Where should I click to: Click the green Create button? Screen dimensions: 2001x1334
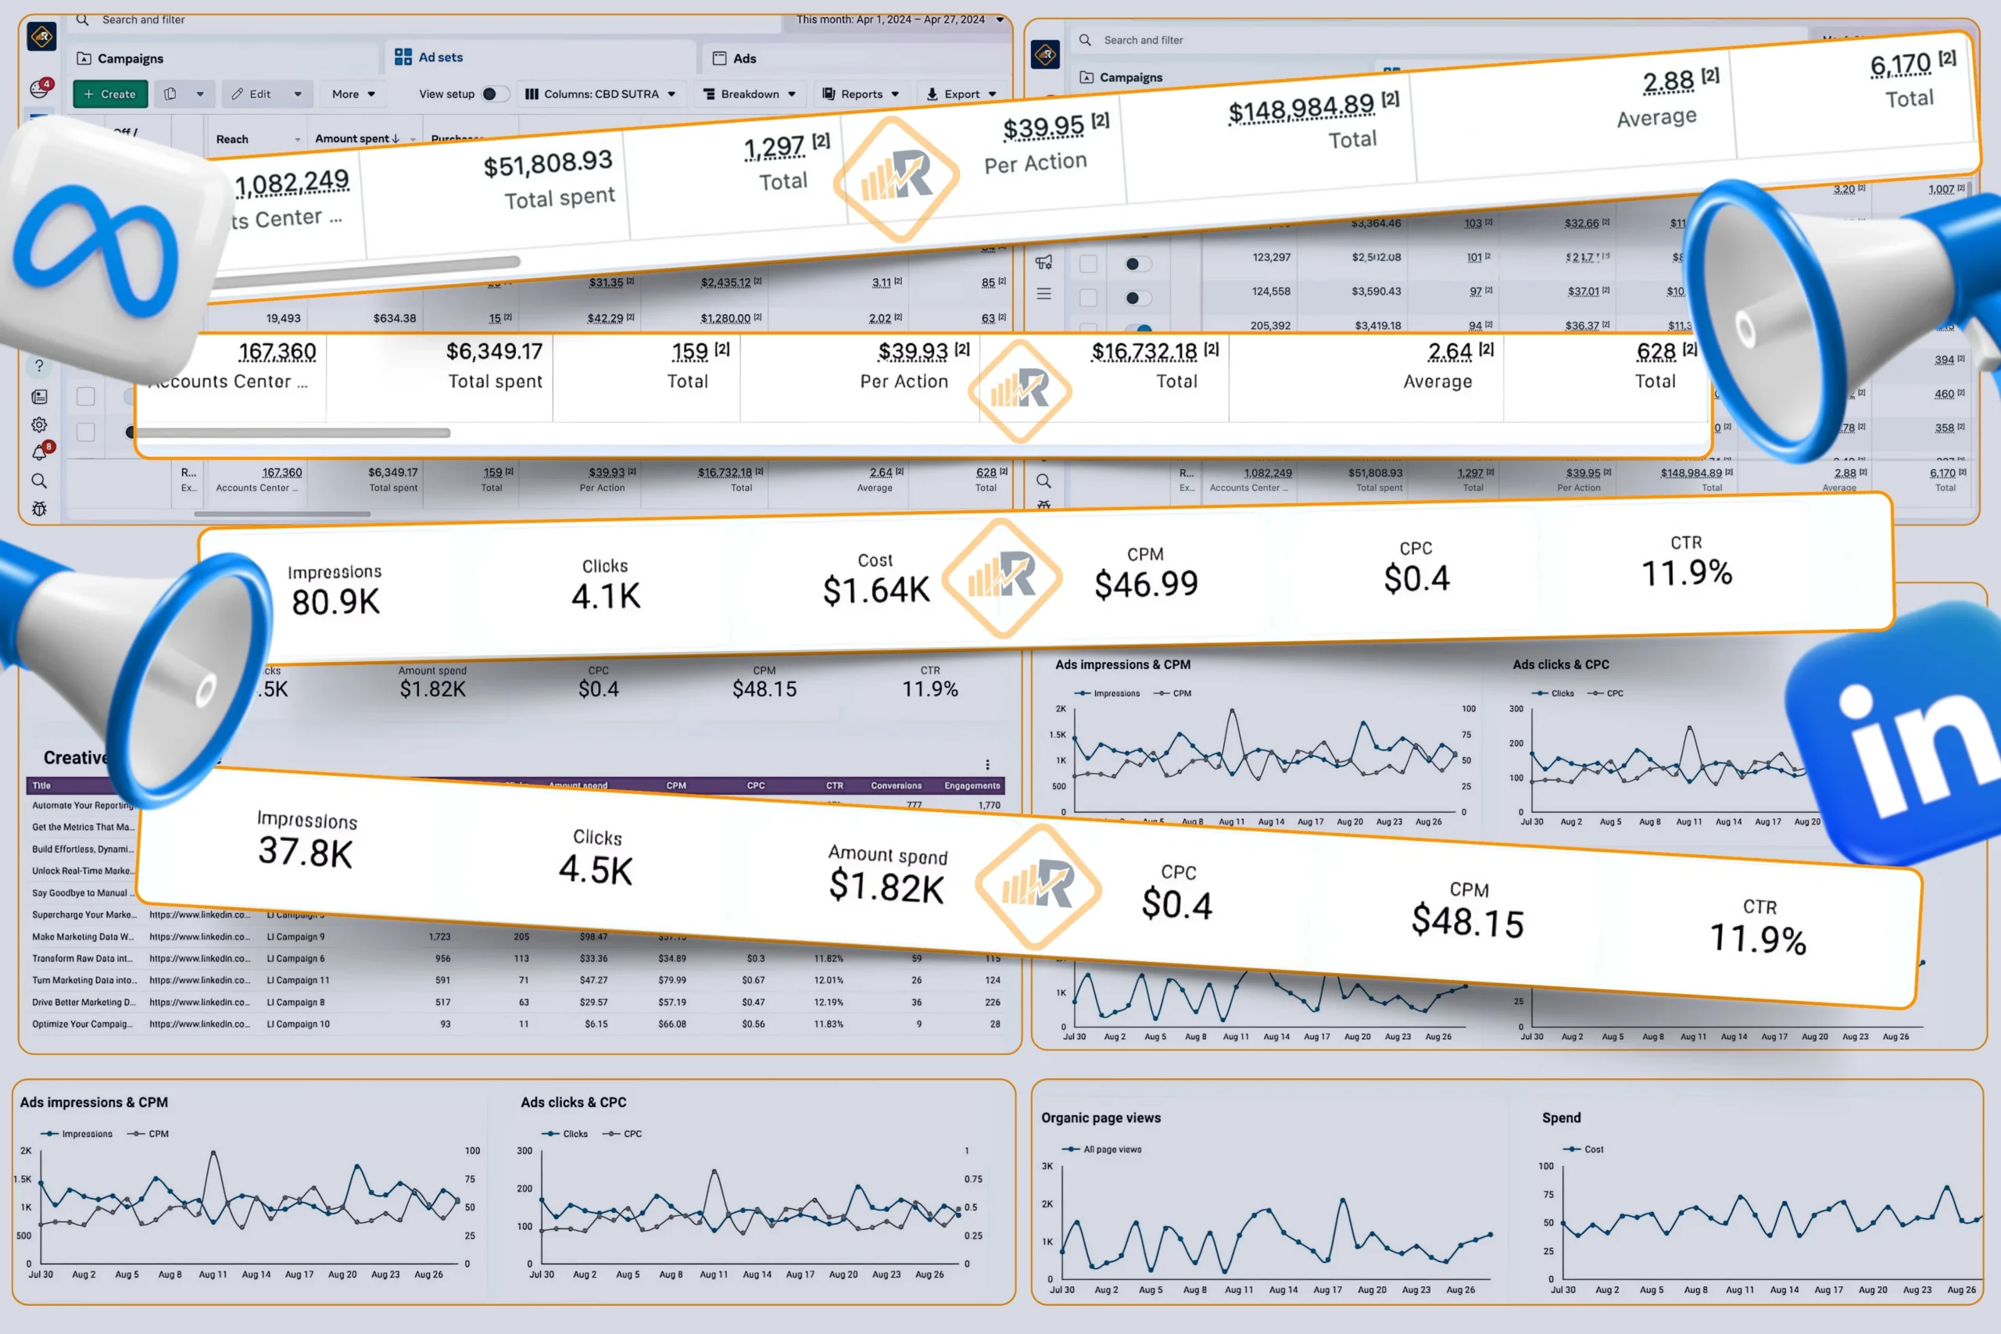pyautogui.click(x=110, y=95)
